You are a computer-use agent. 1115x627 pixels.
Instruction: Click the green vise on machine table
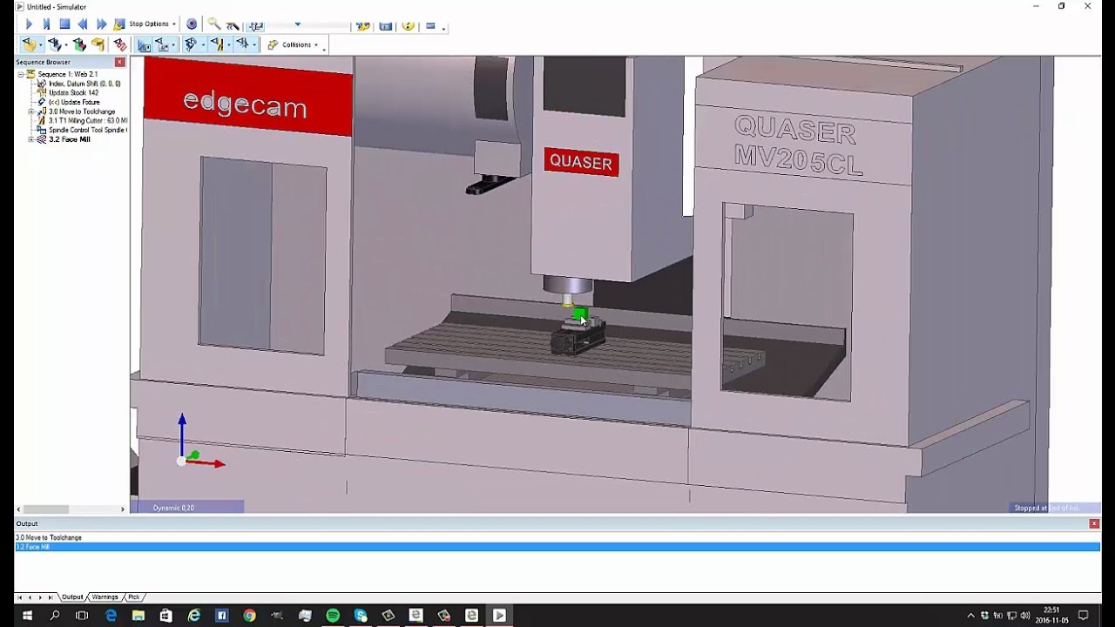[580, 314]
